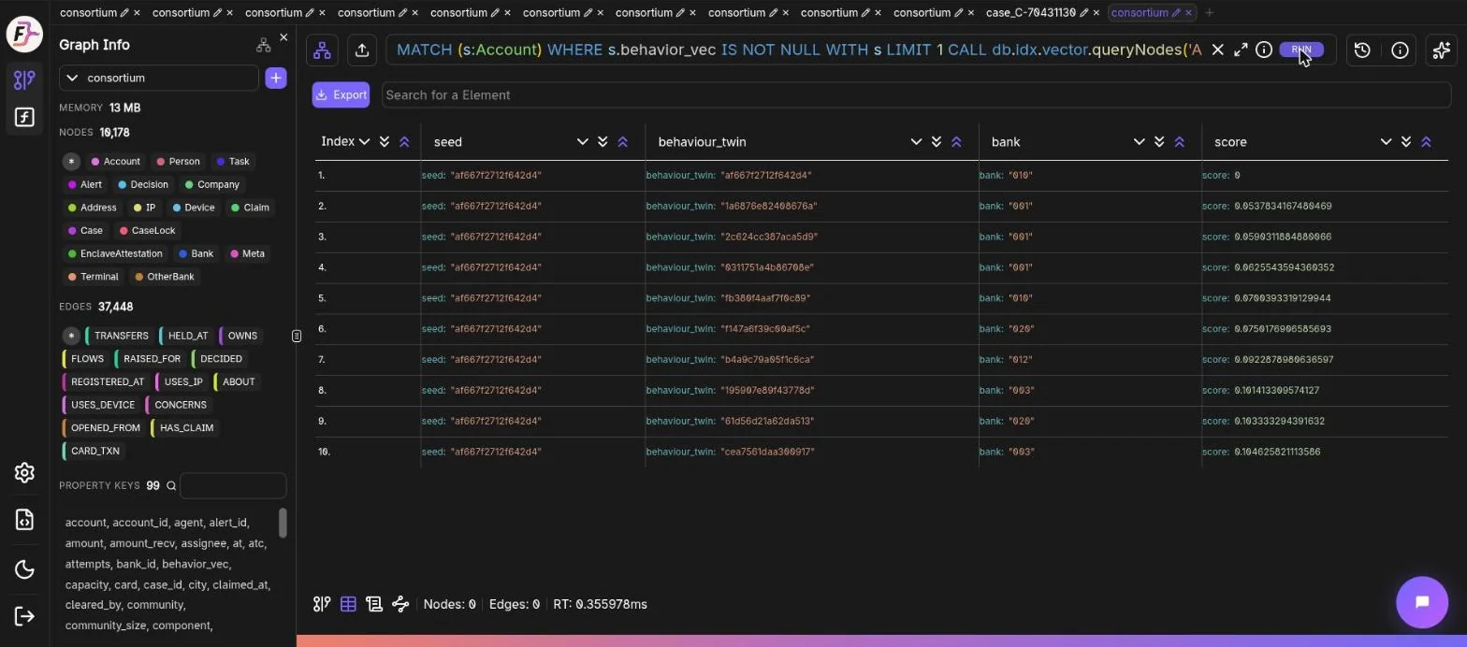Collapse all in the bank column
This screenshot has width=1467, height=647.
coord(1179,142)
